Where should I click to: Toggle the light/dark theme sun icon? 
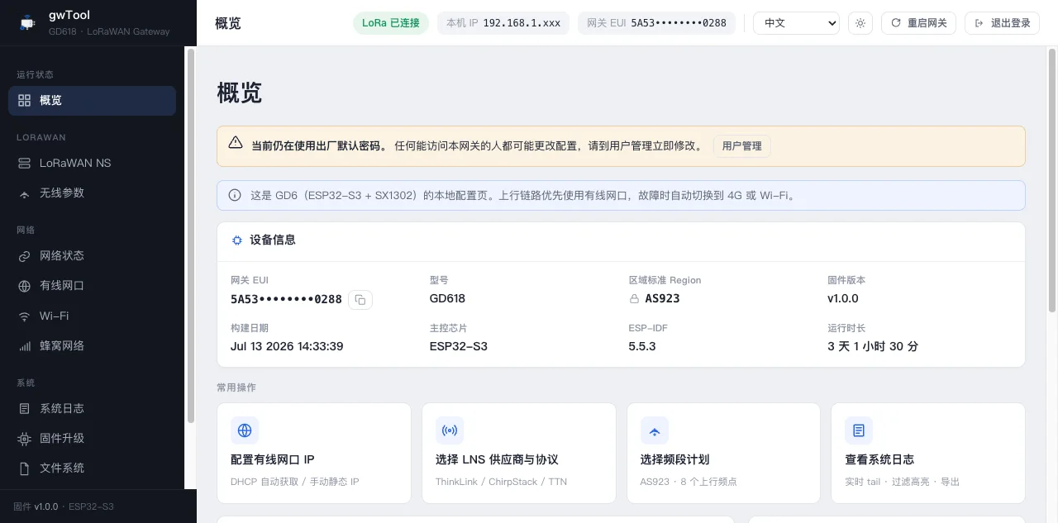click(x=860, y=23)
